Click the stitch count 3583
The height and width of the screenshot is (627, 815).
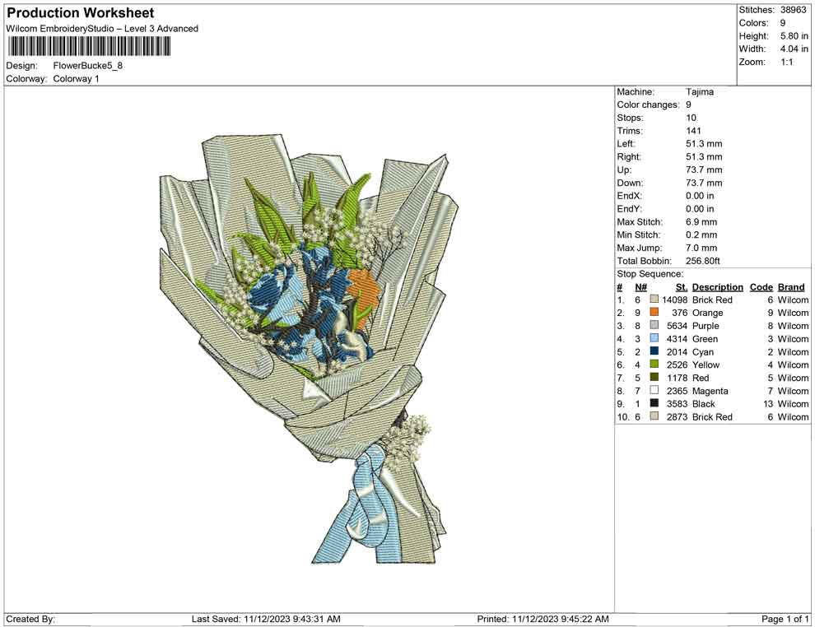pos(677,404)
